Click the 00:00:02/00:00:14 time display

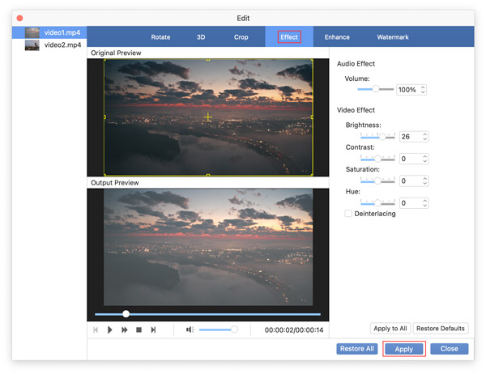(x=293, y=330)
